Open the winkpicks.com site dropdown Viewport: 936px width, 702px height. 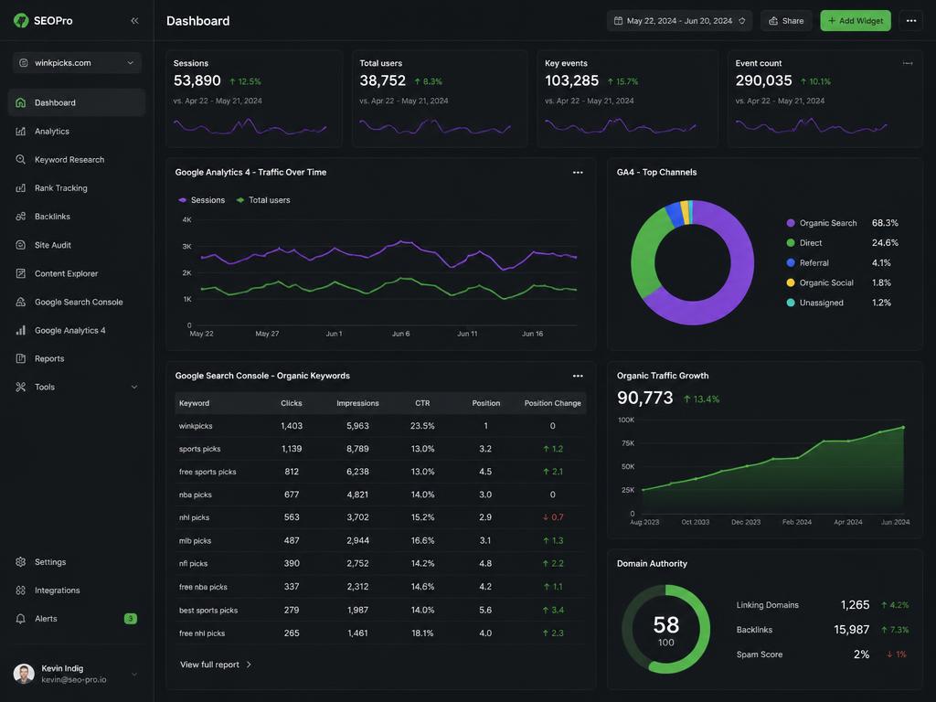[x=77, y=63]
